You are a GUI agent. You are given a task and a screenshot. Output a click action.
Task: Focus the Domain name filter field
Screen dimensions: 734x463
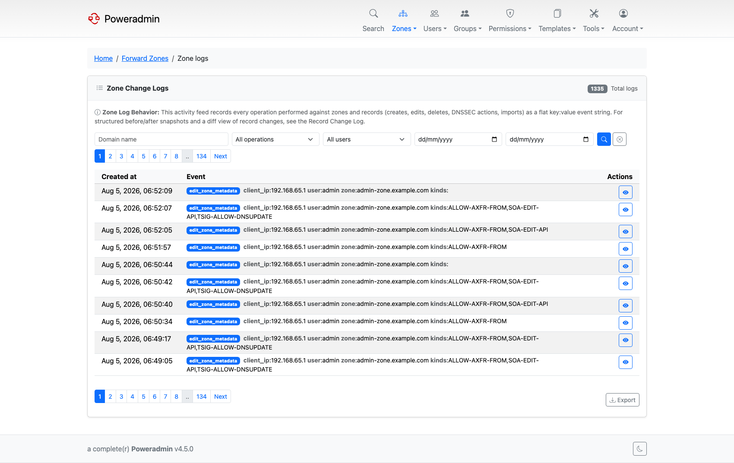[161, 139]
